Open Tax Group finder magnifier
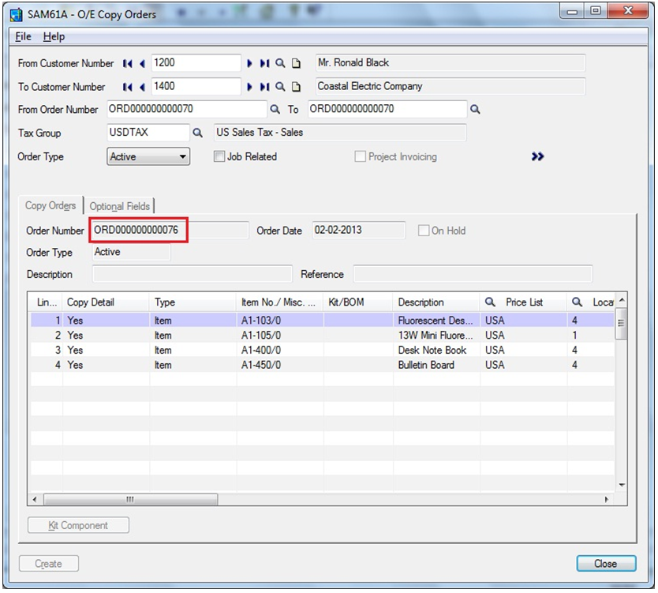658x593 pixels. [198, 133]
